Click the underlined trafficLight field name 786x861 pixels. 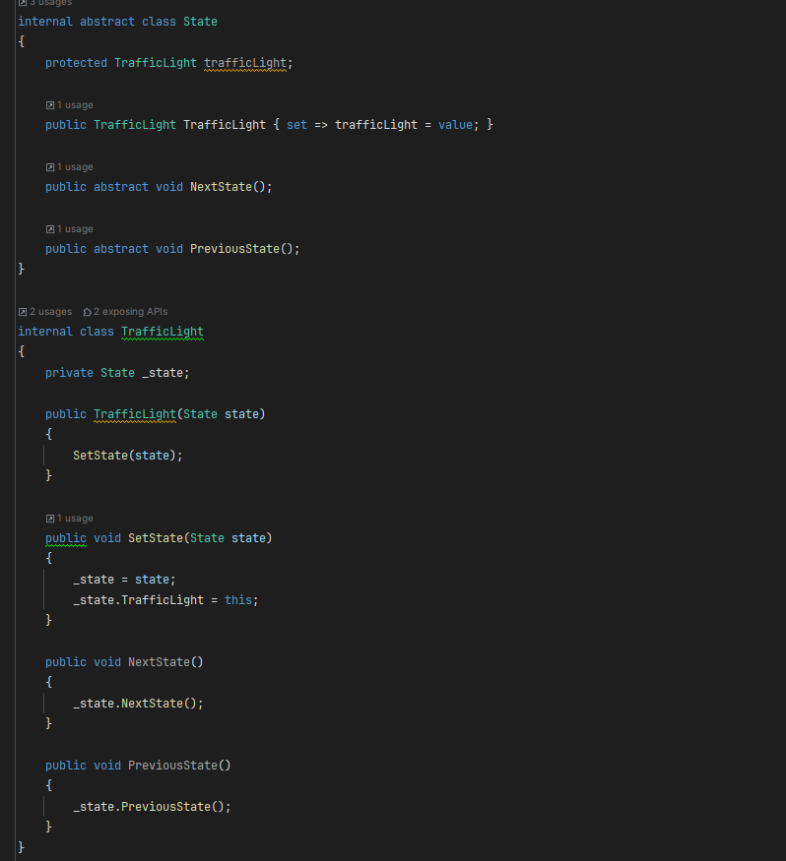(x=245, y=63)
